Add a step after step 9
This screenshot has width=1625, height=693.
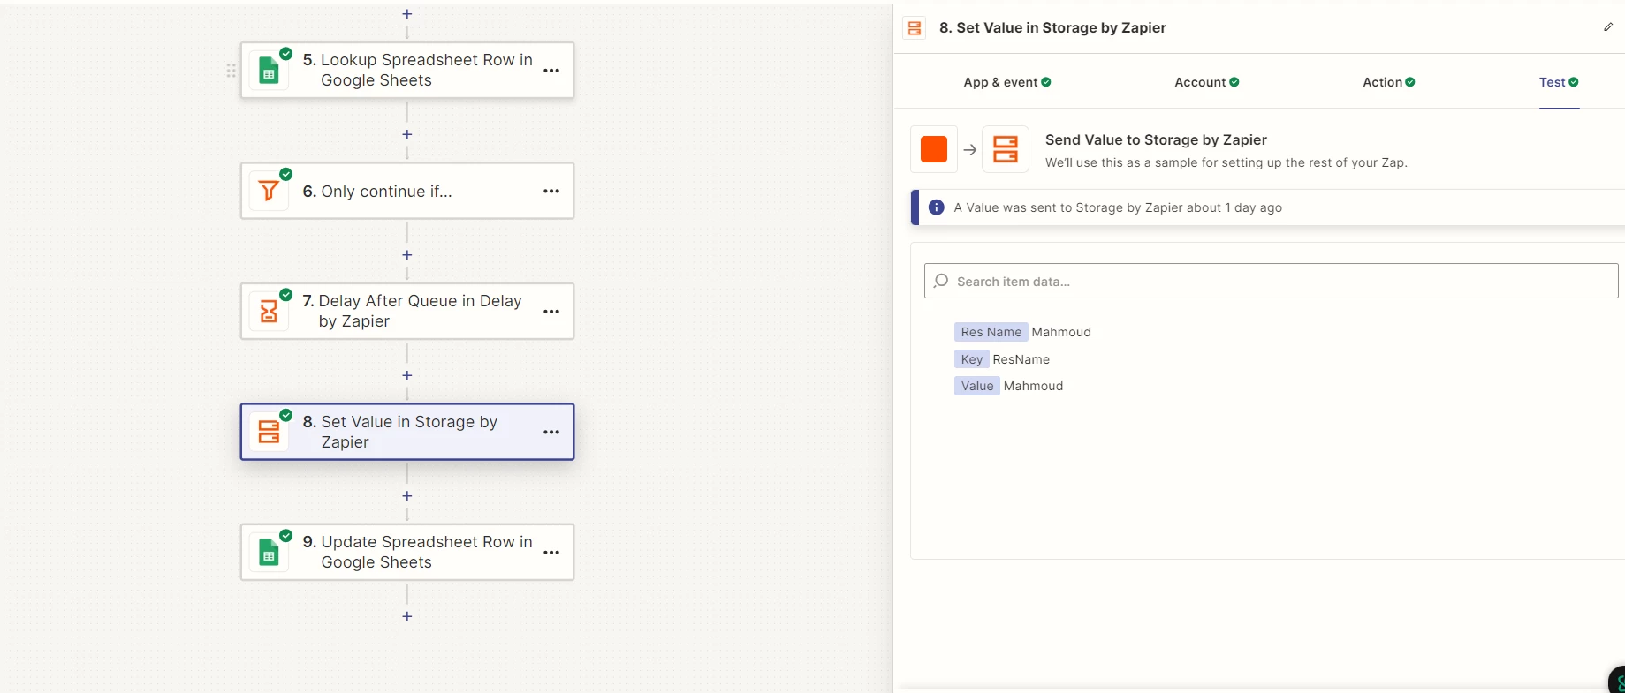tap(407, 616)
